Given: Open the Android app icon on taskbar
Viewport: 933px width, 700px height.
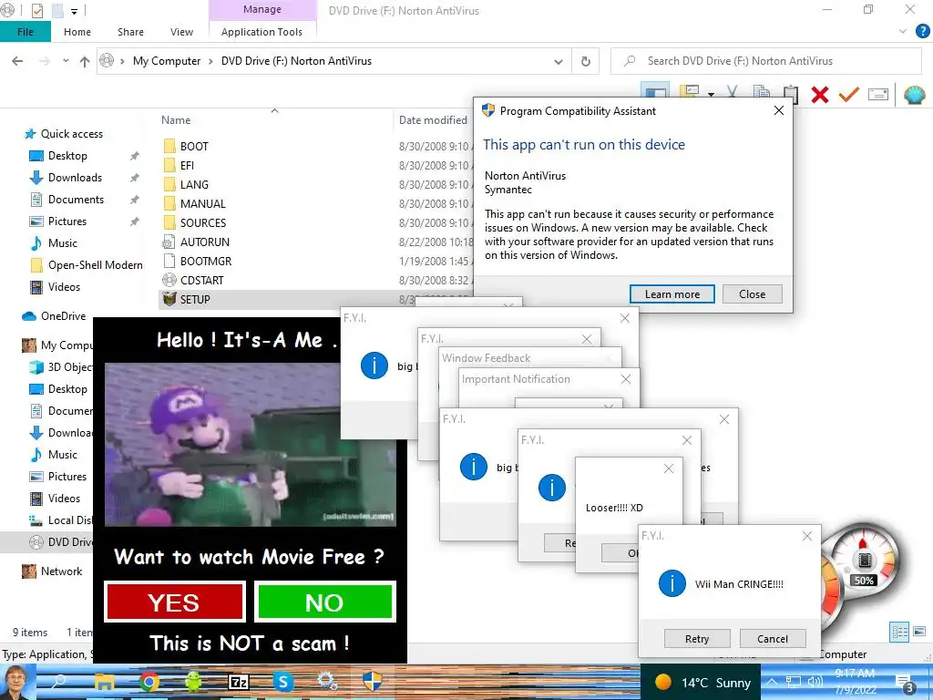Looking at the screenshot, I should tap(193, 682).
